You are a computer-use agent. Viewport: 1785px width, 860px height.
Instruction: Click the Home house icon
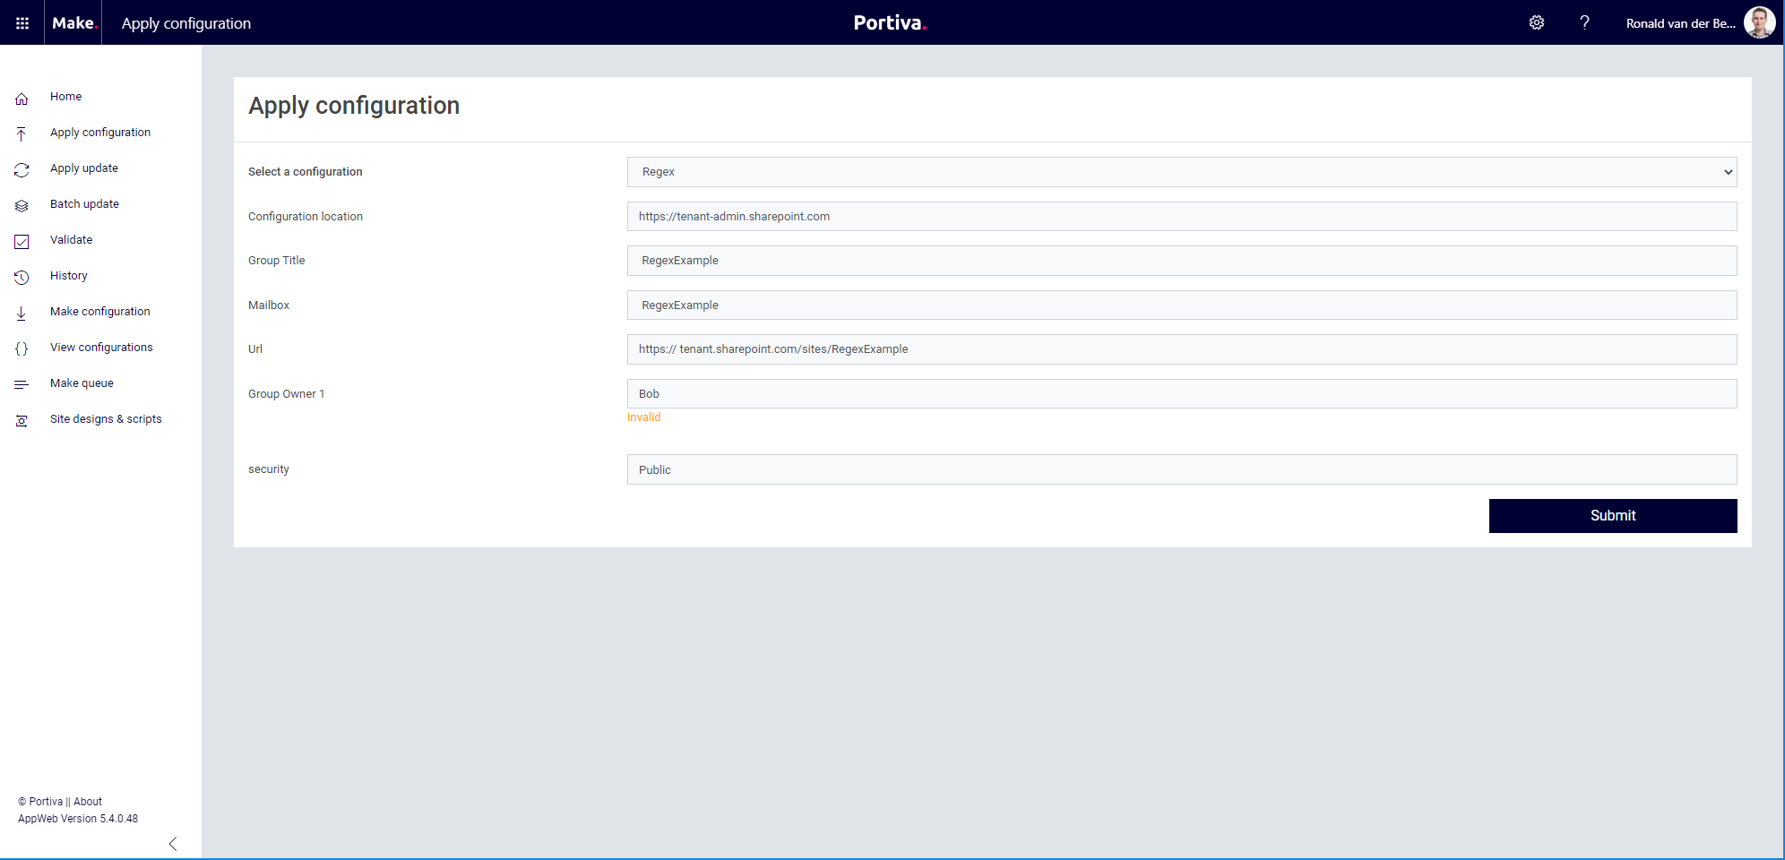tap(22, 99)
